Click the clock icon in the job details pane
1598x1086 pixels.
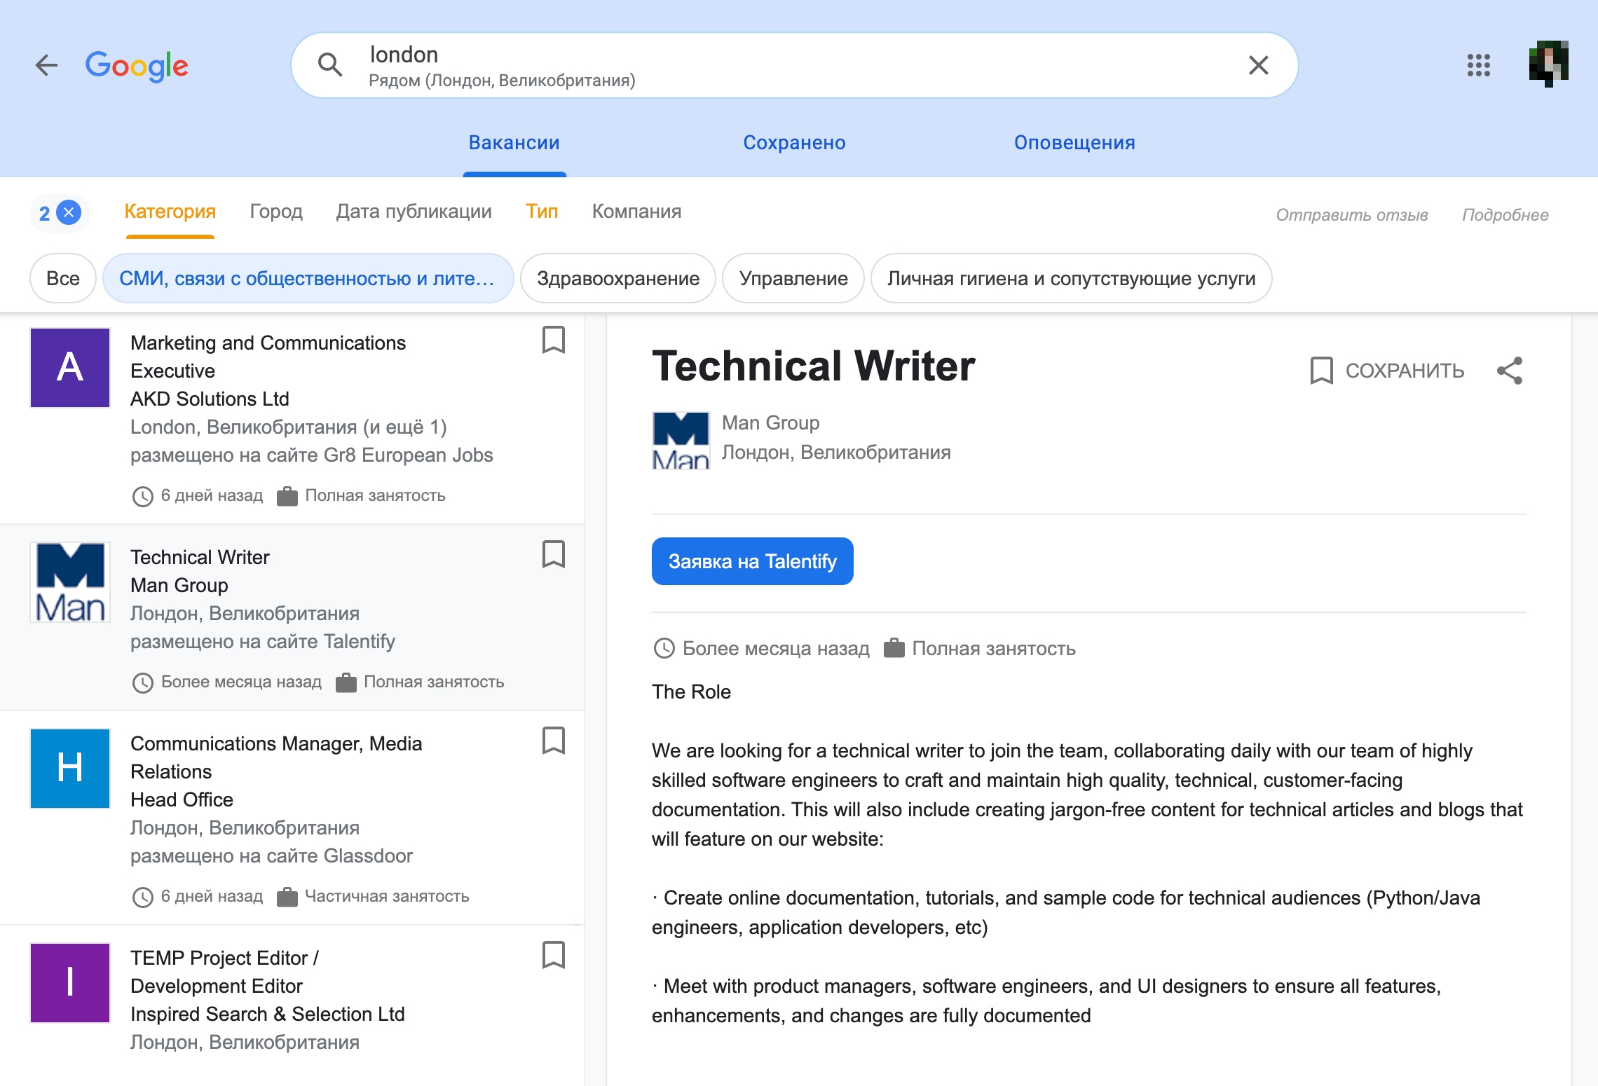pos(664,648)
